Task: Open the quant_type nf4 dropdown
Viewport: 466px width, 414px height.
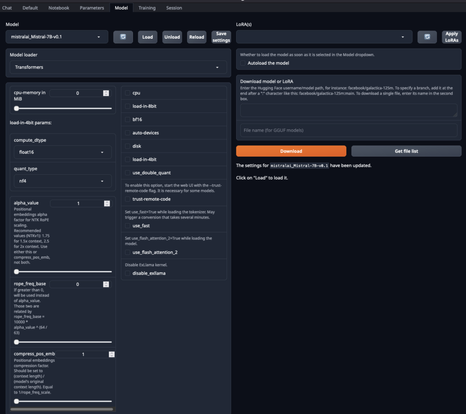Action: [63, 181]
